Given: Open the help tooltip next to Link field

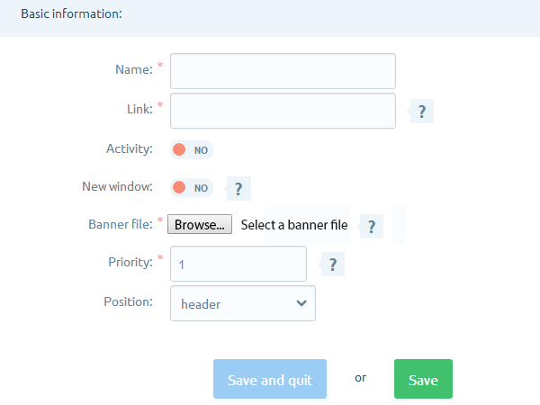Looking at the screenshot, I should [422, 112].
